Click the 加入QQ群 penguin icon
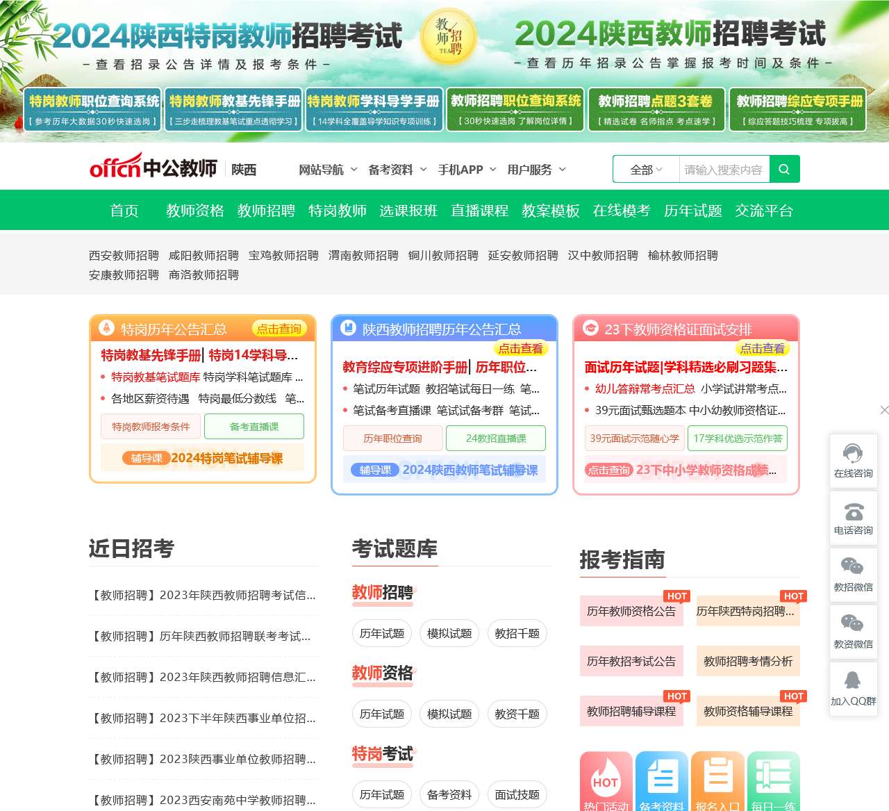The image size is (889, 811). click(853, 681)
